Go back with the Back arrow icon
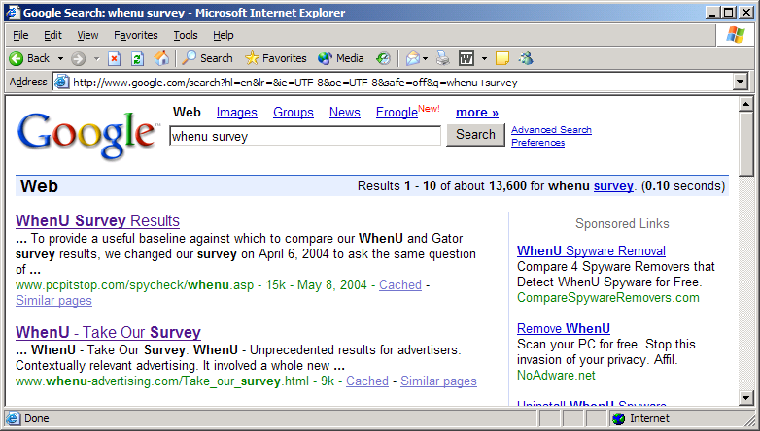760x431 pixels. click(16, 58)
